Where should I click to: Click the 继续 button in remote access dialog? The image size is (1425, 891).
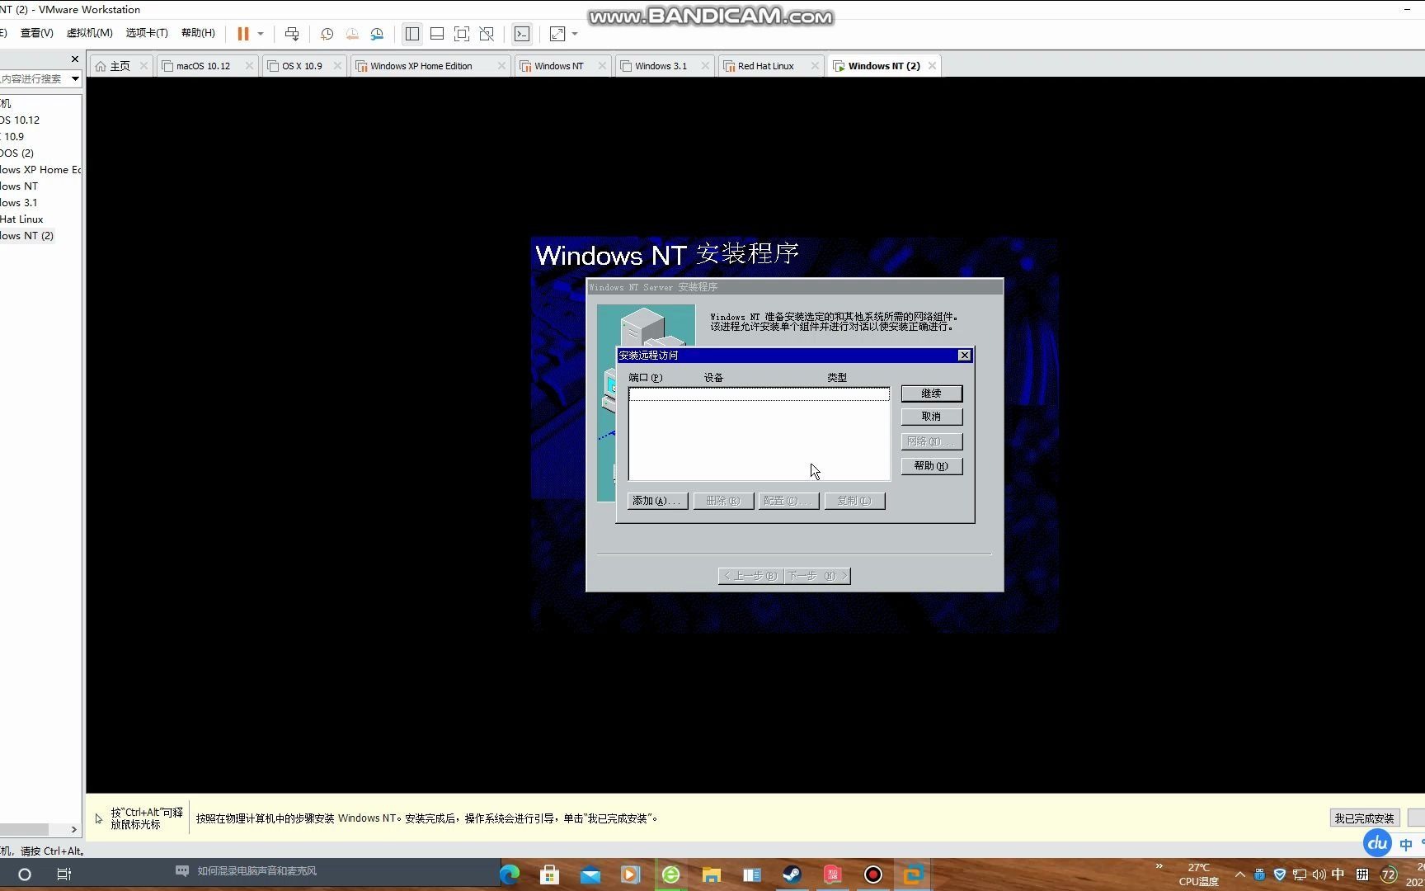931,394
